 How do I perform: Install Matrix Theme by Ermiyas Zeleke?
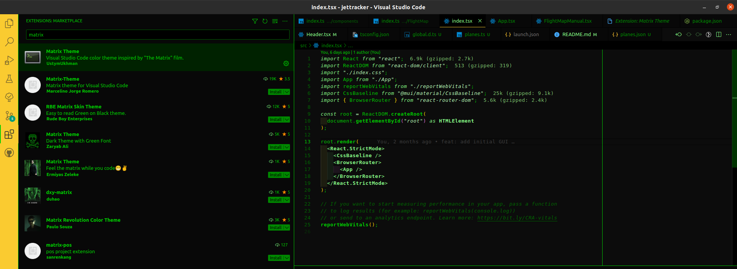tap(275, 175)
